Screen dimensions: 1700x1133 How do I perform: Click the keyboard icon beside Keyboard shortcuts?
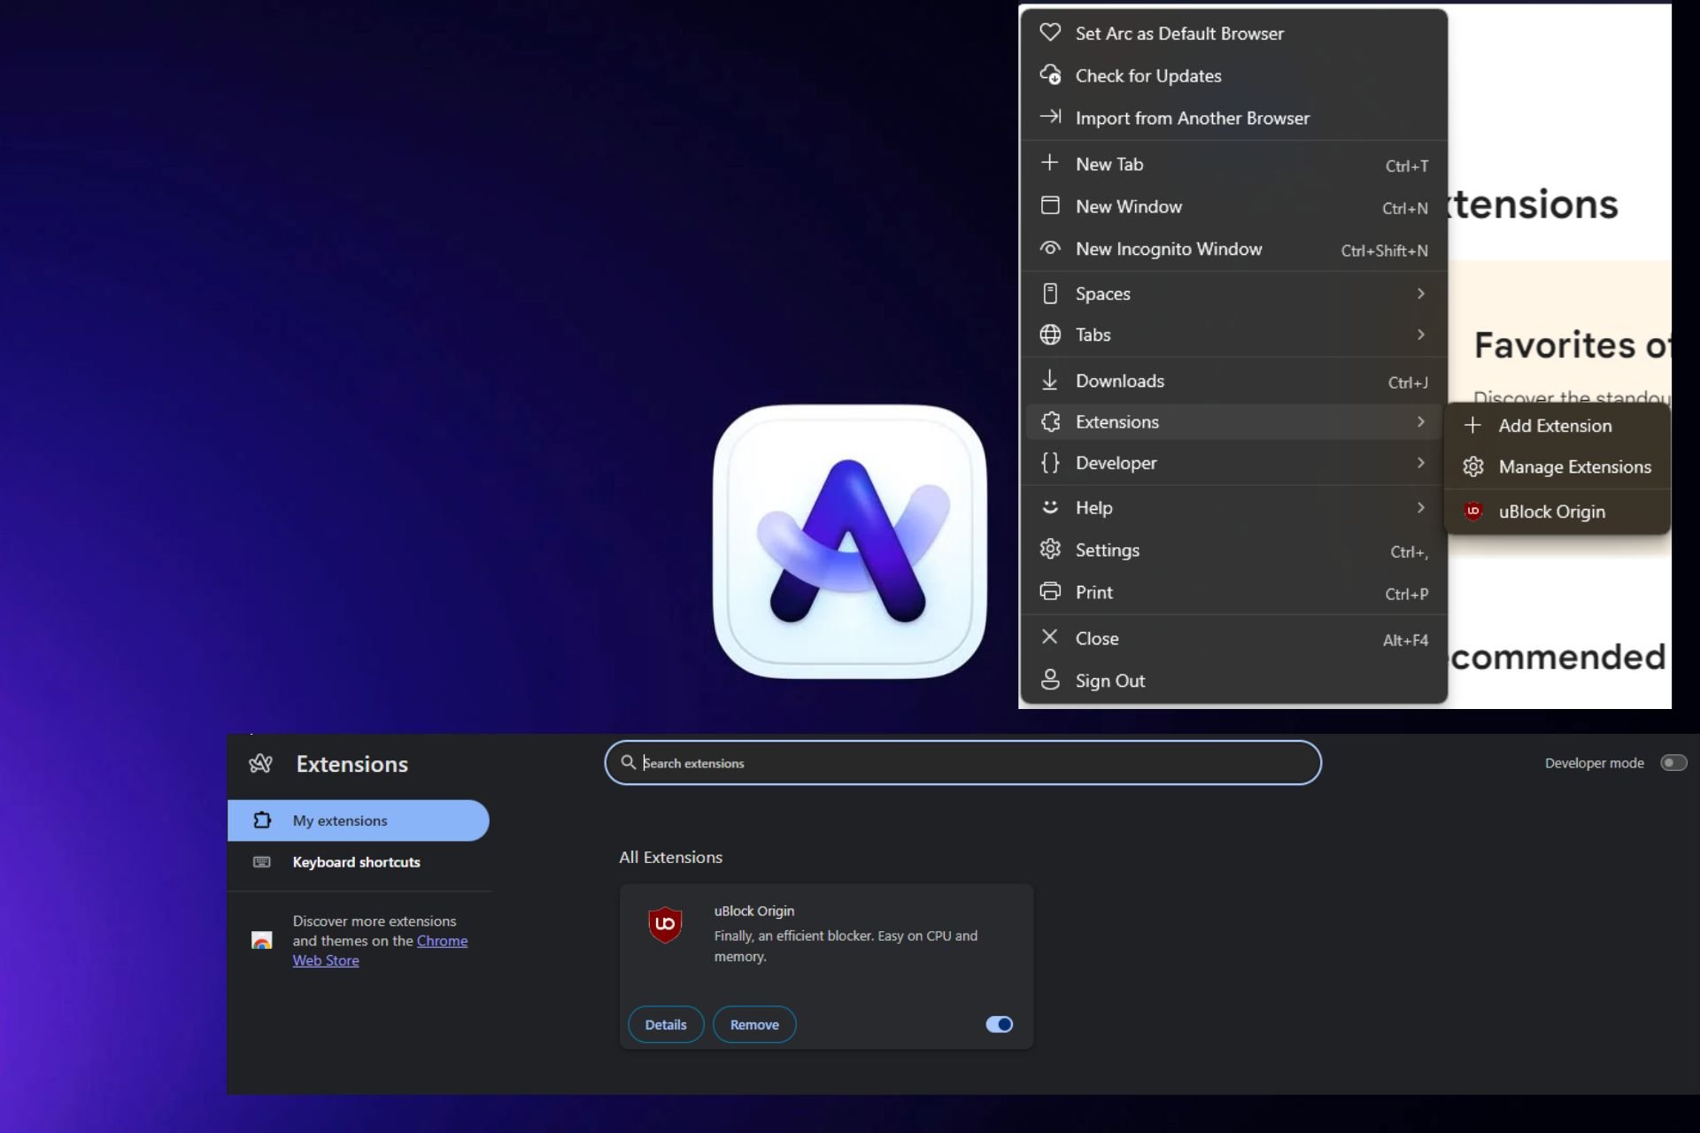coord(262,861)
